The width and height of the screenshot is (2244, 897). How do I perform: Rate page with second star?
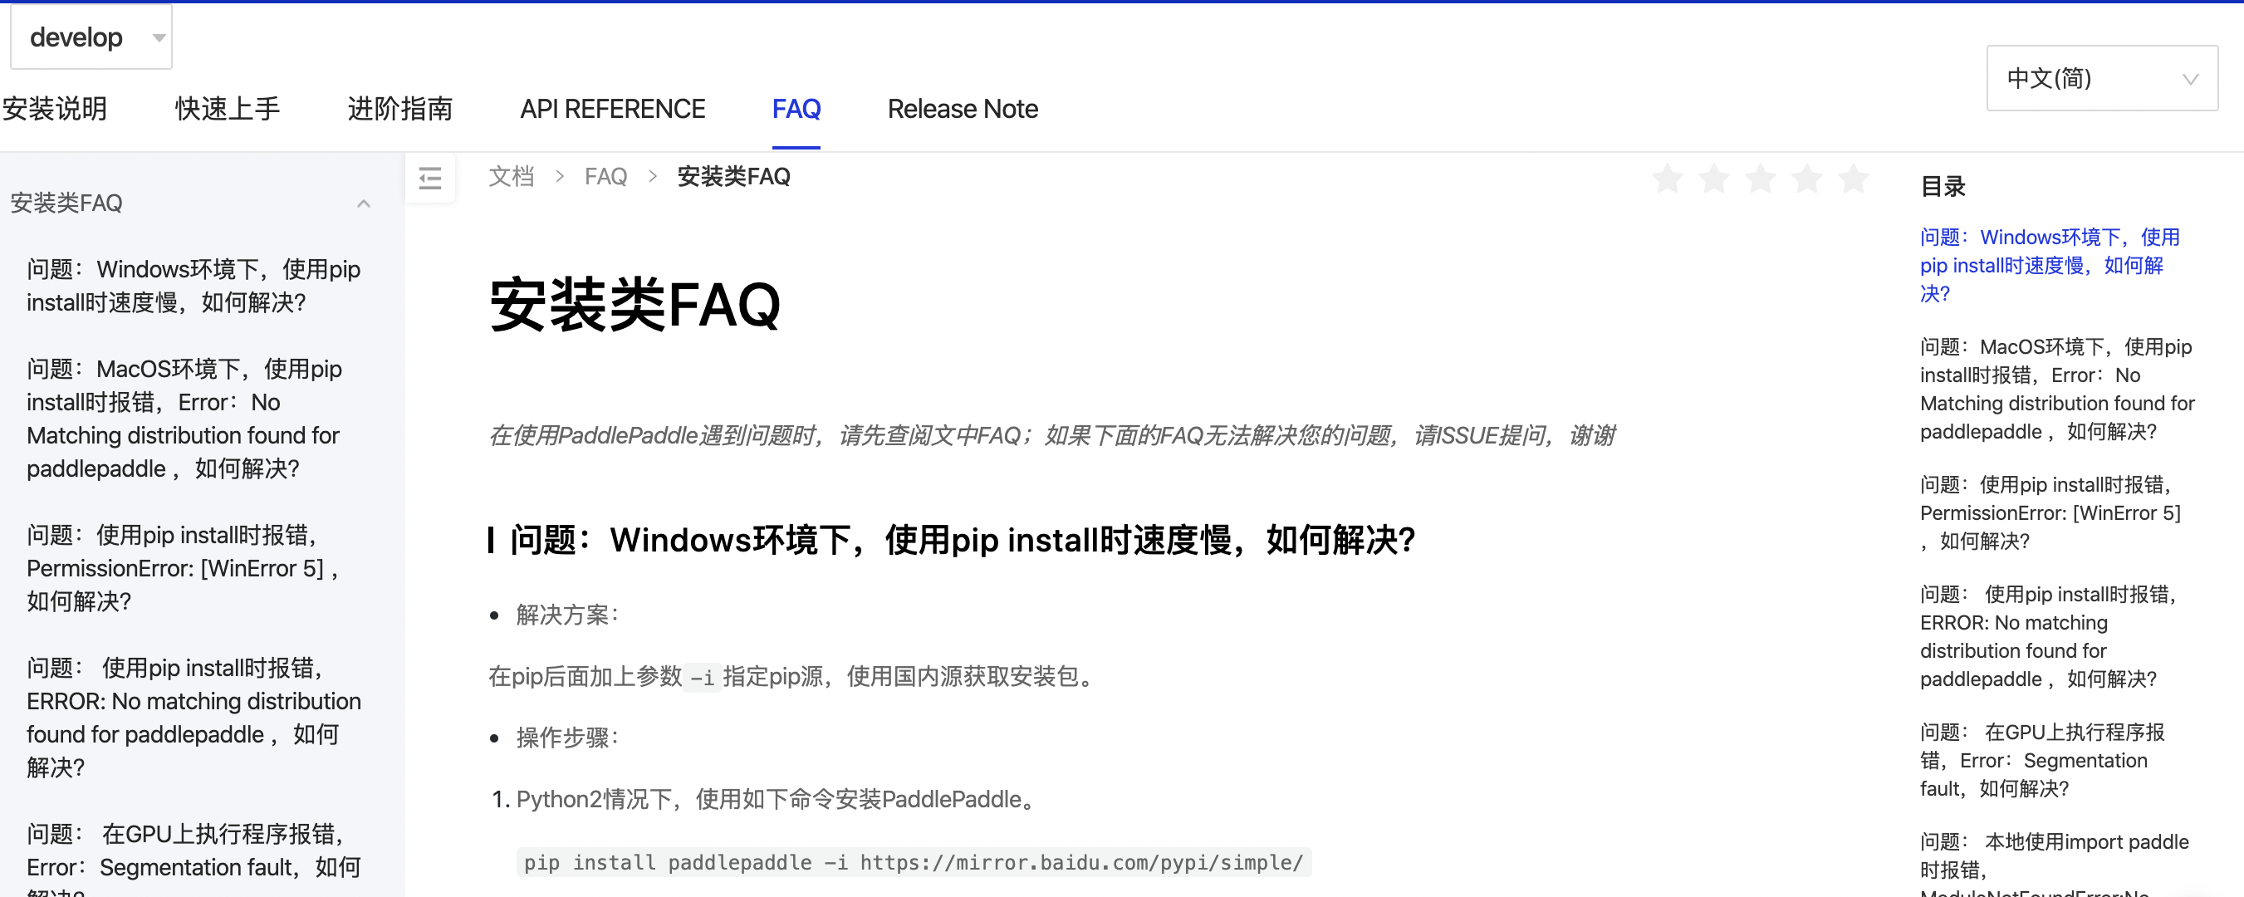[1713, 179]
